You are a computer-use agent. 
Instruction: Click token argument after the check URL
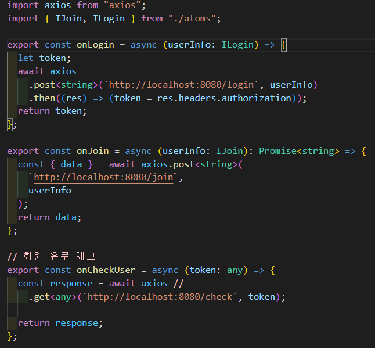pos(262,297)
